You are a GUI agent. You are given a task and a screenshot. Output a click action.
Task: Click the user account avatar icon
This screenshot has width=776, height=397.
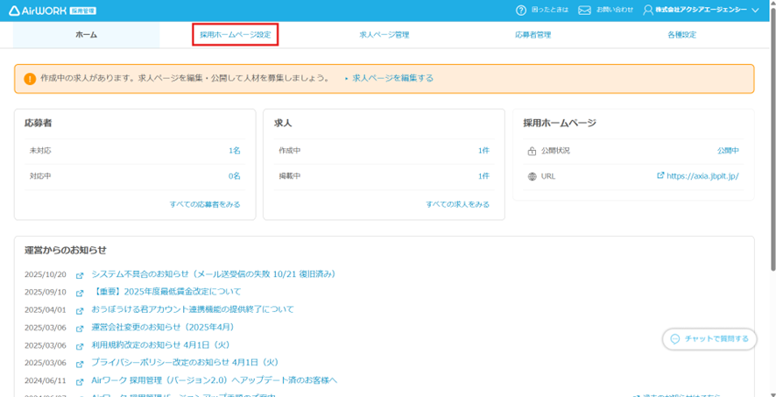pos(648,10)
